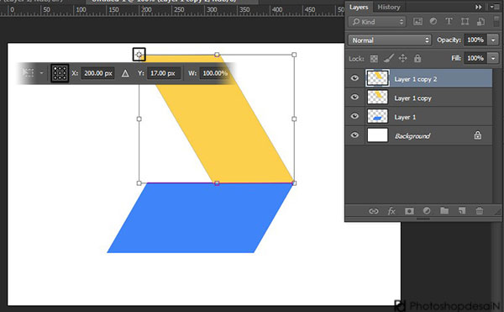The width and height of the screenshot is (504, 312).
Task: Click the reference point location grid
Action: pos(60,73)
